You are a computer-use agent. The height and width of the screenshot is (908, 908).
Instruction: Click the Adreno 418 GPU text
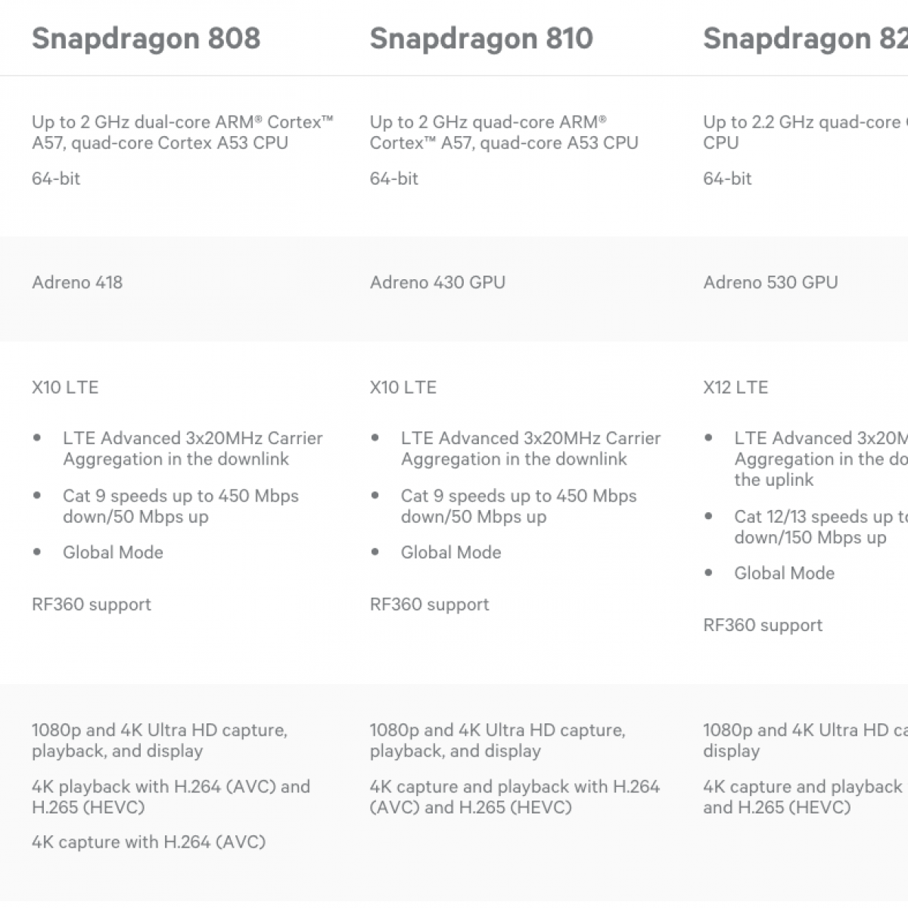(x=77, y=282)
